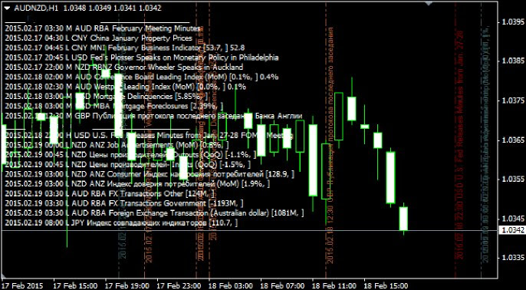Select ANZ Job Advertisements (MoM) event
Screen dimensions: 526x290
pos(117,145)
